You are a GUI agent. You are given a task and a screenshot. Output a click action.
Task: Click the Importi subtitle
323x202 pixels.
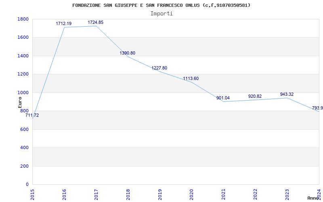click(x=161, y=14)
